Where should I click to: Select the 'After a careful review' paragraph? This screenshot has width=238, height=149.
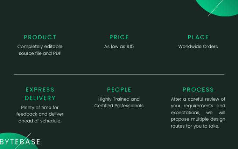pyautogui.click(x=198, y=113)
